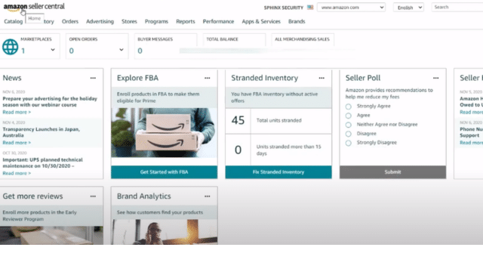Click the Buyer Messages count 0
483x272 pixels.
(x=140, y=51)
